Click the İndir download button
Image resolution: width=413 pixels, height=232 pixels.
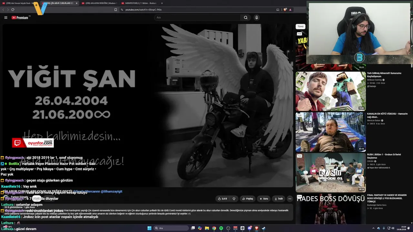[x=278, y=199]
